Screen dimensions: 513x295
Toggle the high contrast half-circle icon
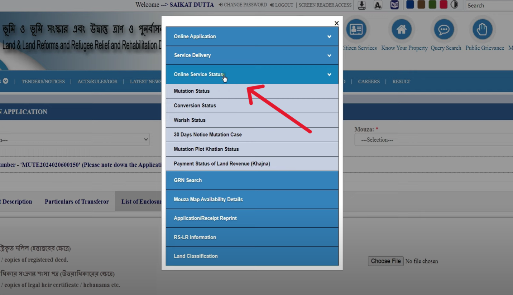point(454,5)
